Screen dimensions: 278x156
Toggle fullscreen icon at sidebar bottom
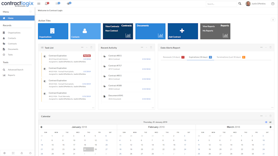click(13, 153)
